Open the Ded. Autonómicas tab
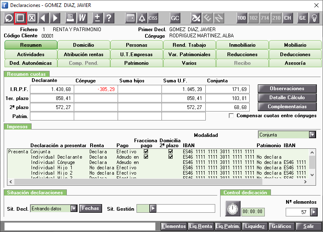Screen dimensions: 323x232 [31, 63]
